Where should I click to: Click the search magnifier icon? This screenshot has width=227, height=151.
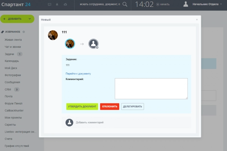[125, 5]
